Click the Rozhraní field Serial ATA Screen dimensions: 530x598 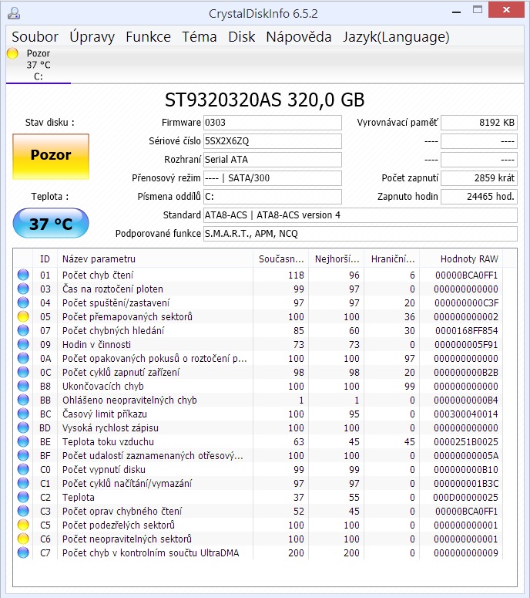pos(272,160)
